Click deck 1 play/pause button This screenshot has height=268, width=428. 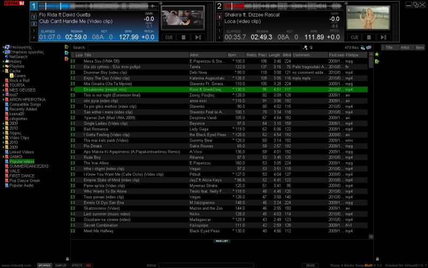(x=198, y=38)
